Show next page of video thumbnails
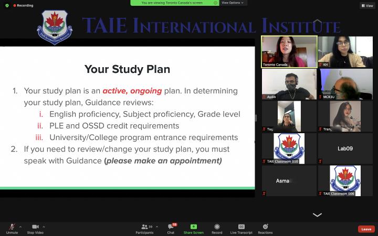This screenshot has height=236, width=378. [x=317, y=214]
